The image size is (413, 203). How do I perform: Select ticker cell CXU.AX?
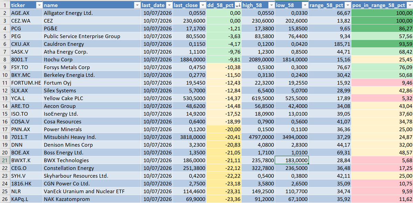tap(26, 44)
